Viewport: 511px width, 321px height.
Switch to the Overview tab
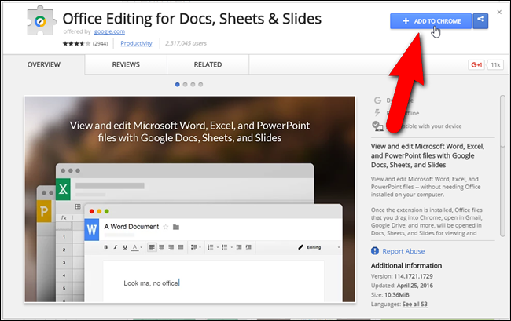coord(44,64)
